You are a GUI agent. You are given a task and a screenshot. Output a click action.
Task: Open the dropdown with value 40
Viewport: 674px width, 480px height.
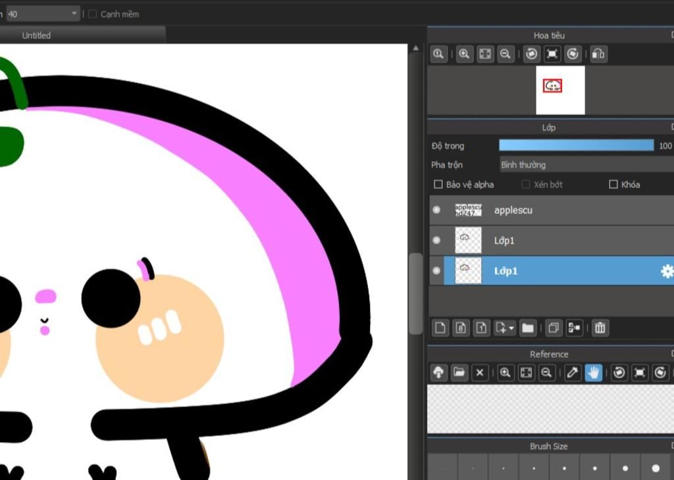point(43,14)
